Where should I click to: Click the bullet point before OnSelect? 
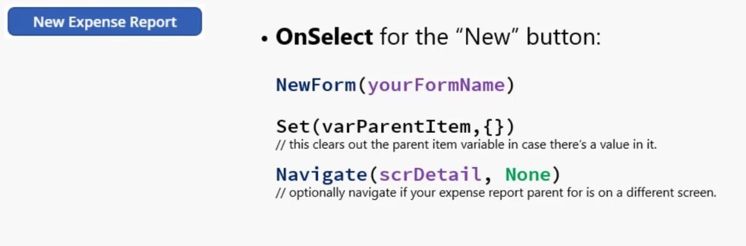pyautogui.click(x=265, y=39)
